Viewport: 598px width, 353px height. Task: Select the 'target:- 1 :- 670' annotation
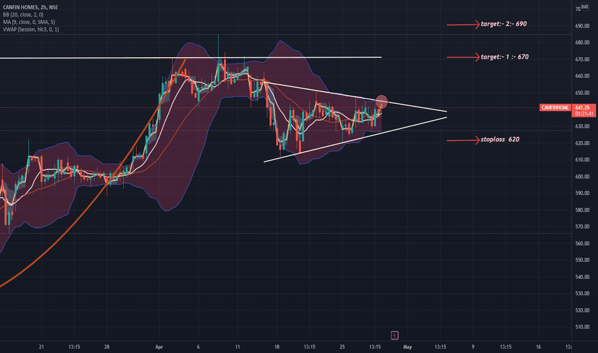(504, 57)
